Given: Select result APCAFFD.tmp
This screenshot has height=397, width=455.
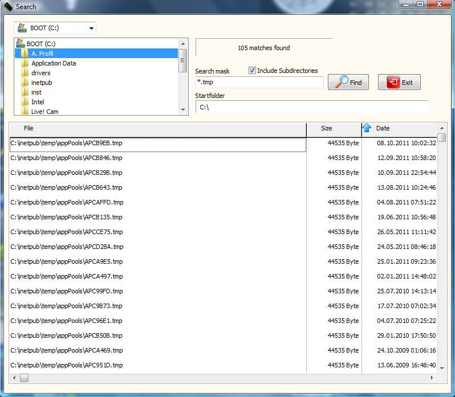Looking at the screenshot, I should click(x=158, y=203).
